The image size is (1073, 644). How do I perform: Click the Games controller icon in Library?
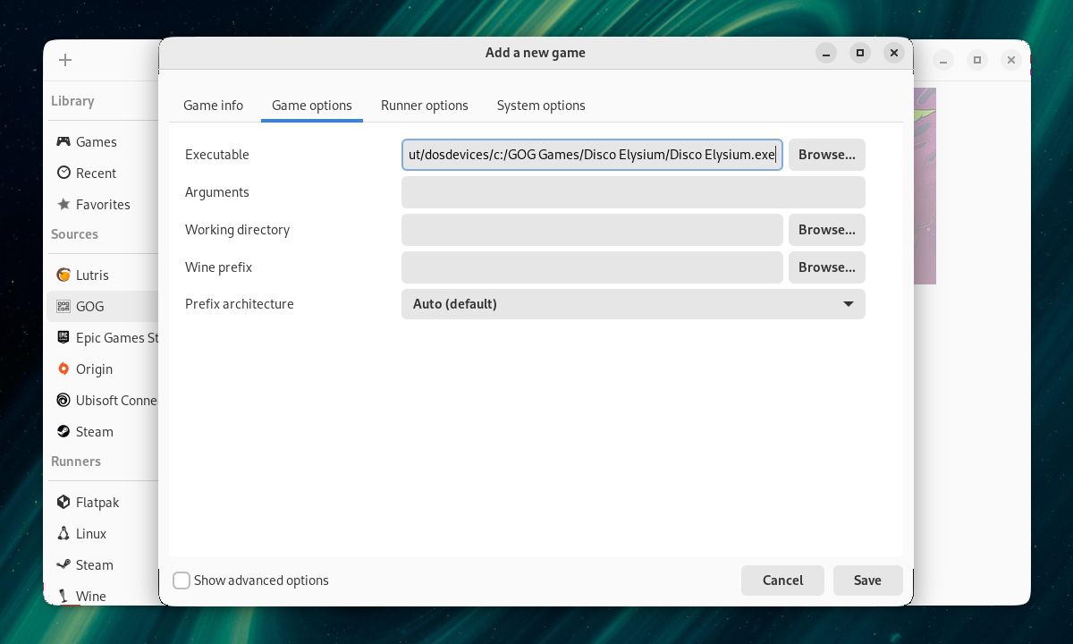tap(63, 141)
